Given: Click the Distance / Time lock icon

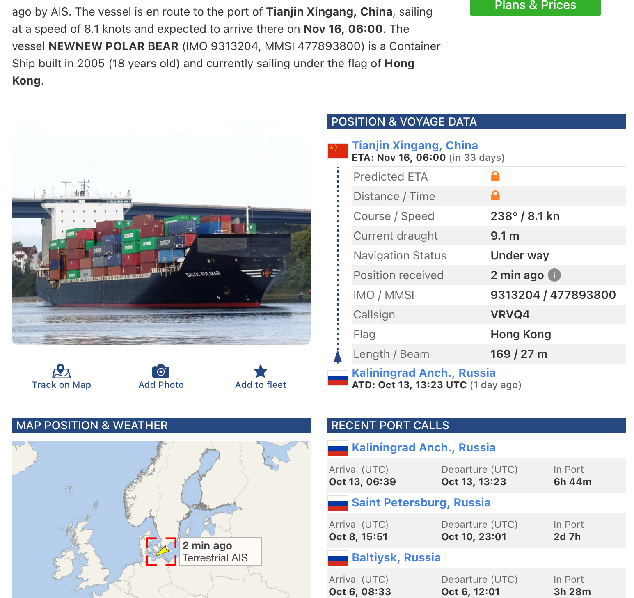Looking at the screenshot, I should pyautogui.click(x=495, y=196).
